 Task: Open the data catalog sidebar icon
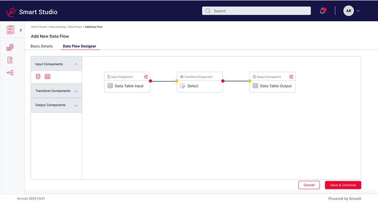point(10,48)
